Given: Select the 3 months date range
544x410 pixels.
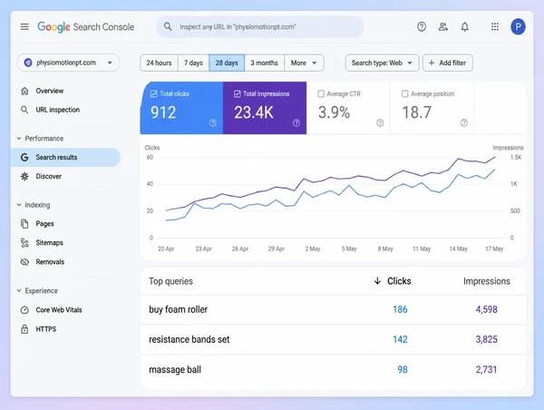Looking at the screenshot, I should pos(264,63).
